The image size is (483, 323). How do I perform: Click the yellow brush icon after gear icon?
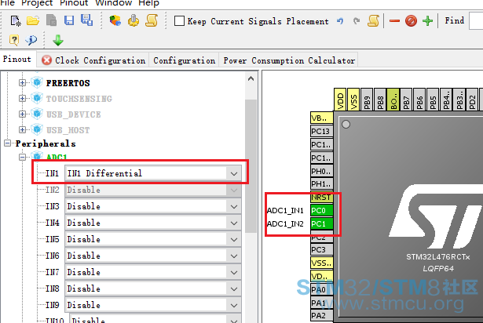[152, 20]
